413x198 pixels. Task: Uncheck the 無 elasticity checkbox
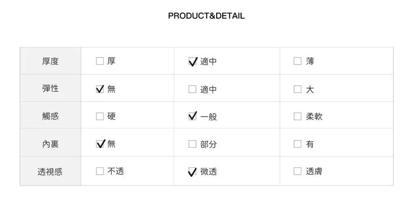pyautogui.click(x=100, y=89)
